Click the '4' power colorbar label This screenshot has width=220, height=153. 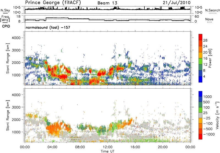tap(204, 76)
